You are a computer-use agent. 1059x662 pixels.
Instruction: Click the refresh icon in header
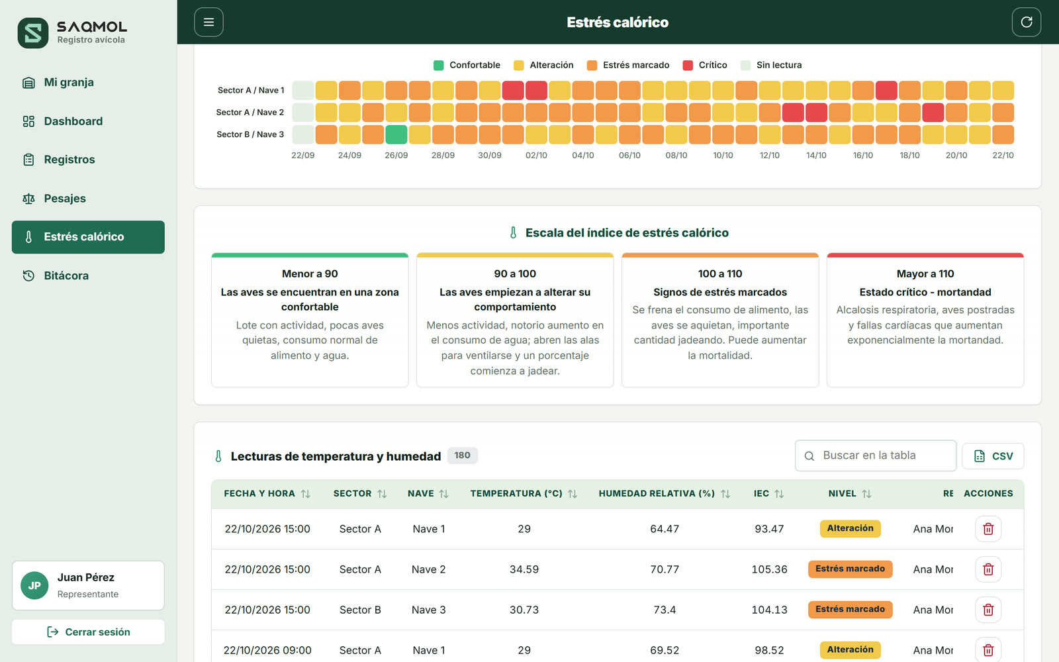point(1026,22)
